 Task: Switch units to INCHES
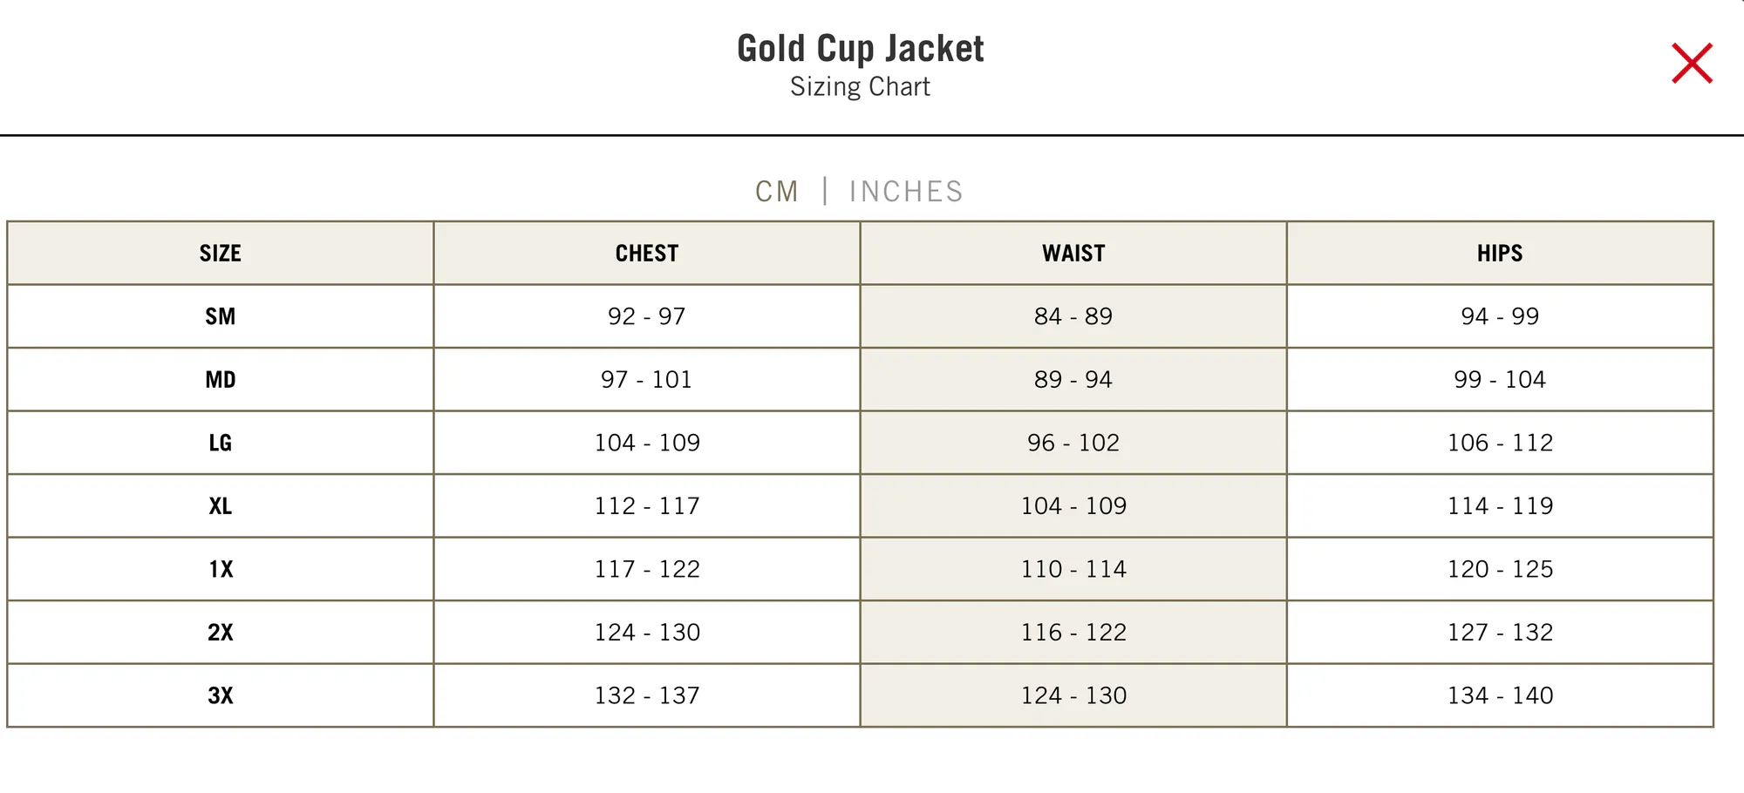906,192
